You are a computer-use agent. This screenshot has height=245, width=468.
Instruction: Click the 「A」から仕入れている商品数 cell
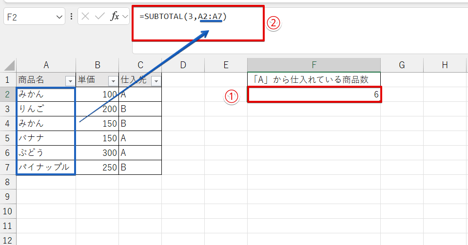click(313, 80)
